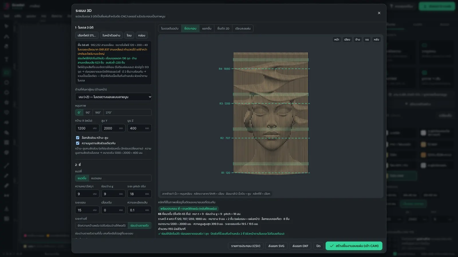
Task: Switch to the ชิ้นตัด 2D tab
Action: (x=223, y=29)
